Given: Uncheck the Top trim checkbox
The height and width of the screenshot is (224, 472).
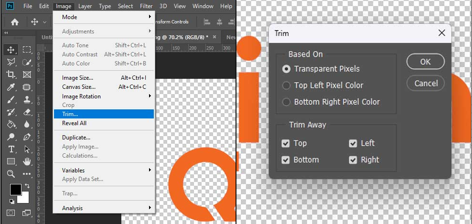Looking at the screenshot, I should 285,143.
